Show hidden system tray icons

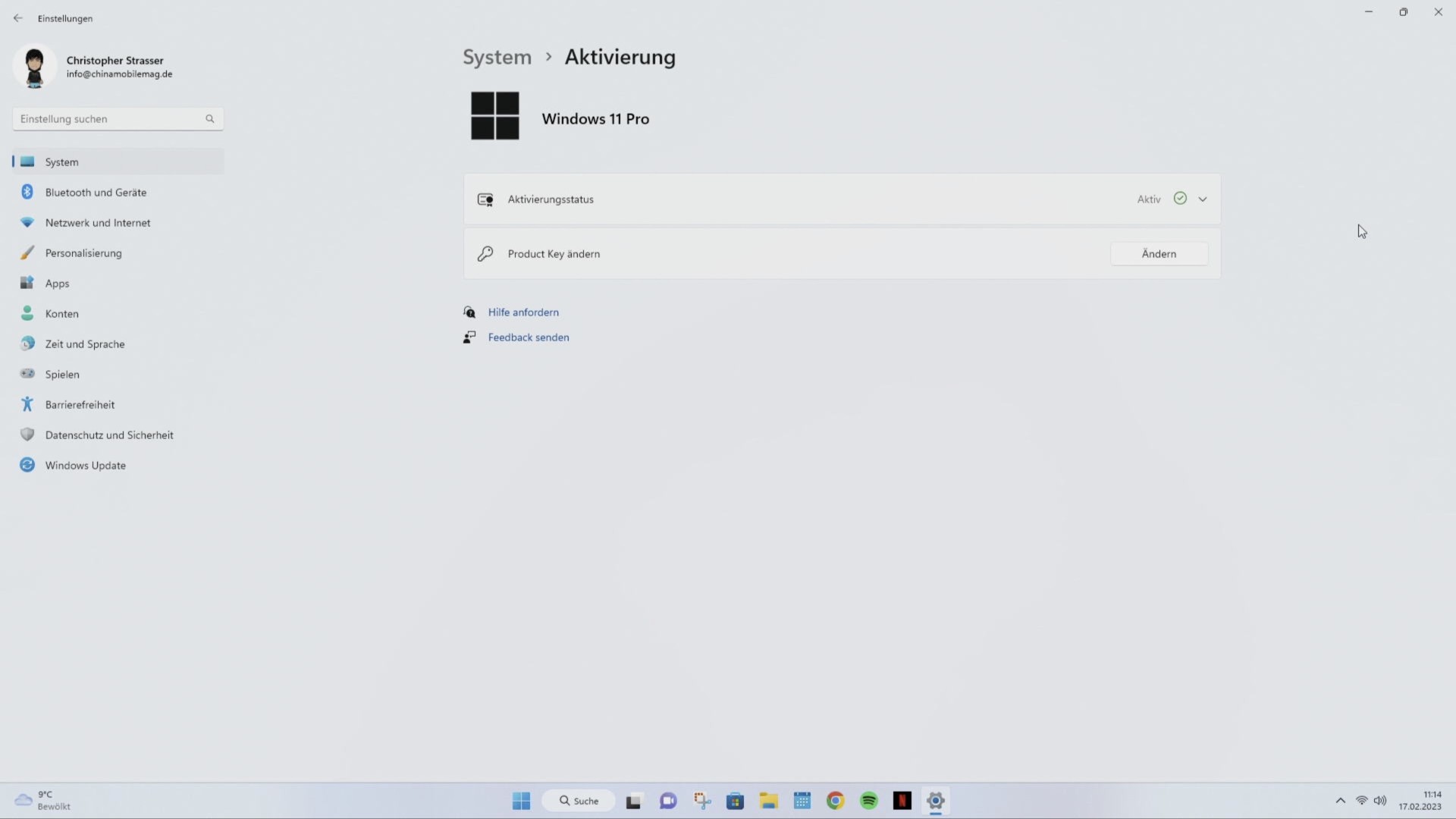coord(1340,801)
